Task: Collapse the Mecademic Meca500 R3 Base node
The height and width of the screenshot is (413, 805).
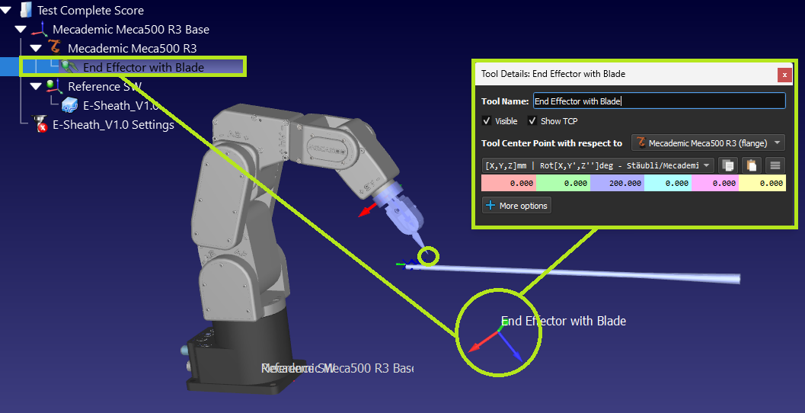Action: pyautogui.click(x=21, y=29)
